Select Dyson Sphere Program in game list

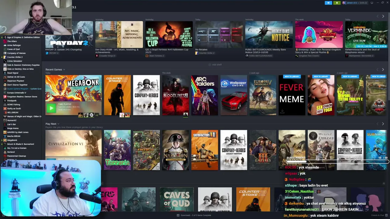point(24,89)
